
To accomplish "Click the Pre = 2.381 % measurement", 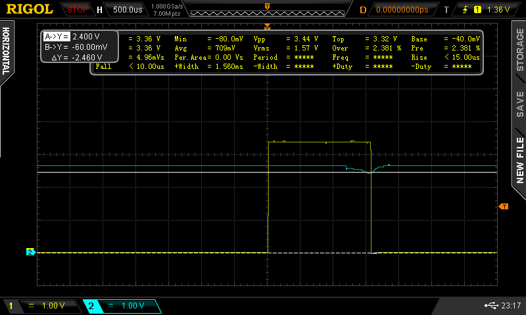I will 446,48.
